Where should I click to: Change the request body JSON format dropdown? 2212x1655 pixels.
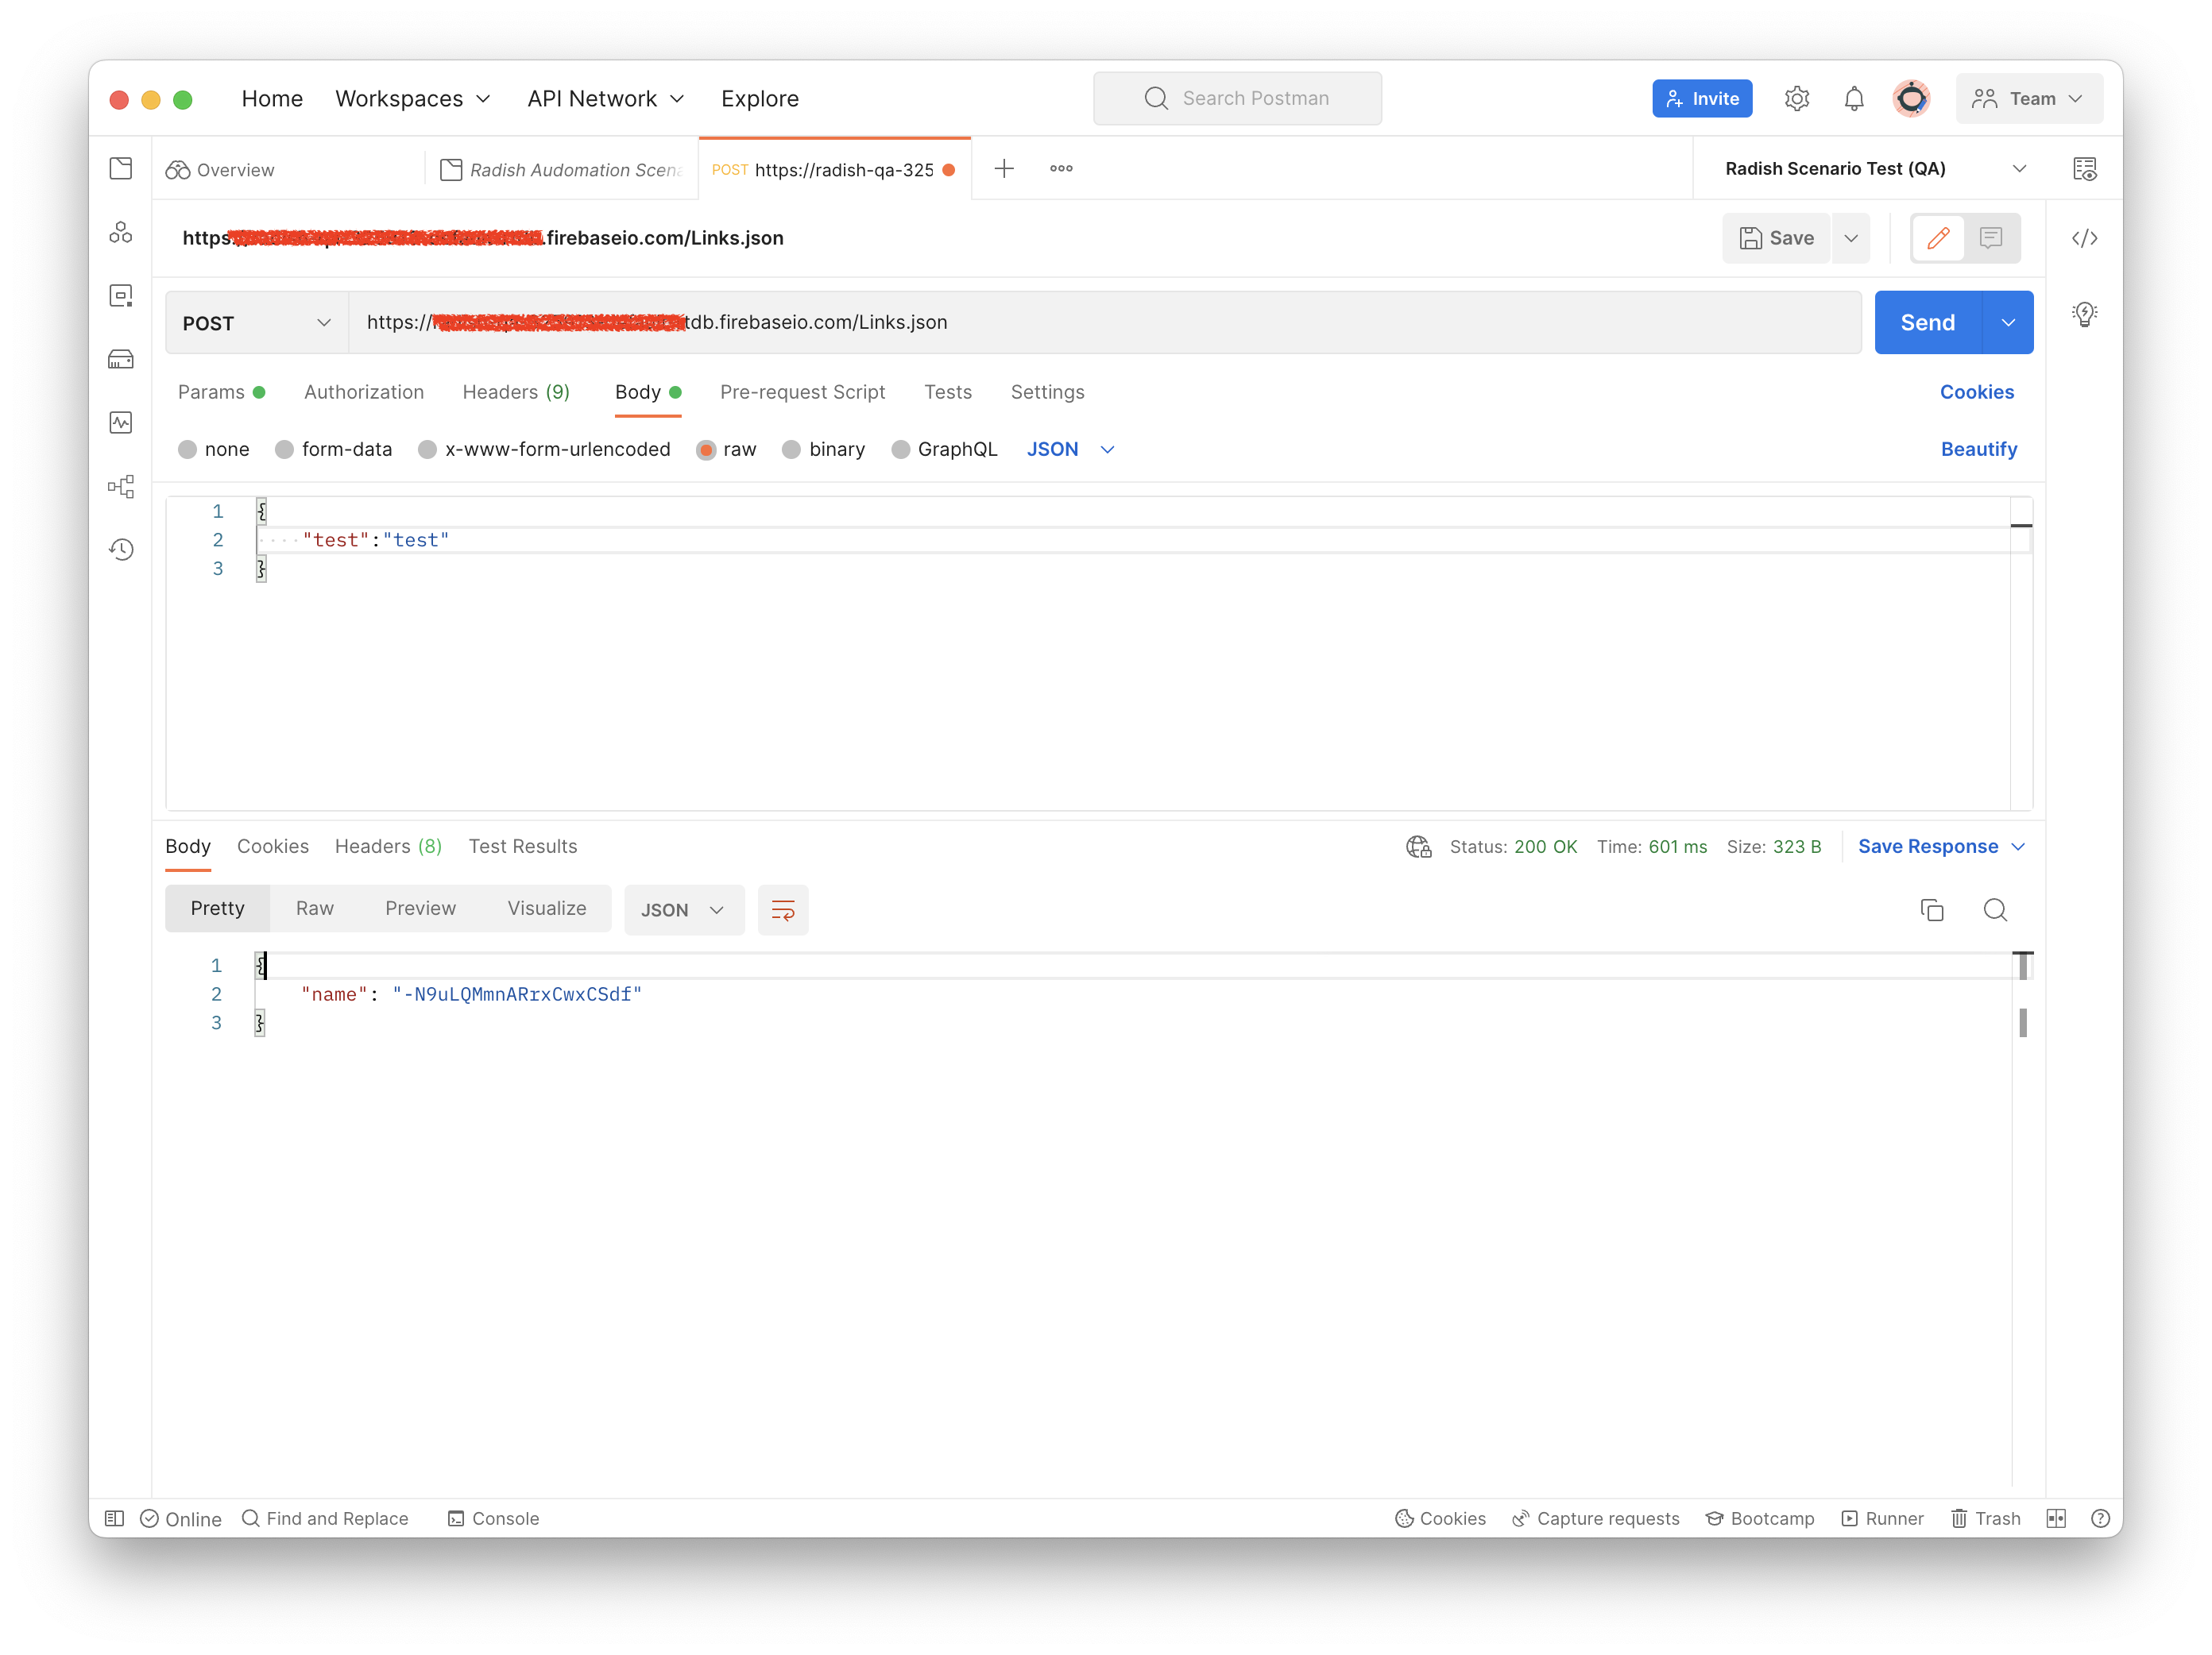[x=1070, y=449]
